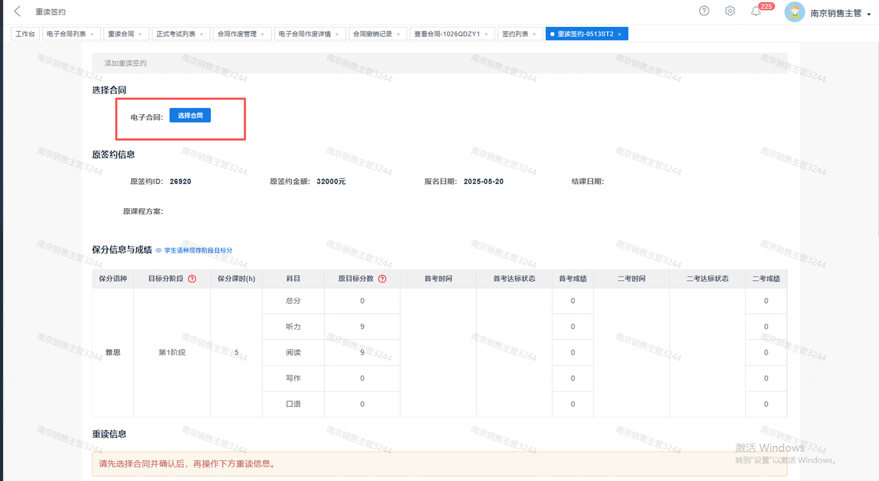Click the 添加重读签约 header bar text
This screenshot has width=879, height=481.
pos(126,63)
